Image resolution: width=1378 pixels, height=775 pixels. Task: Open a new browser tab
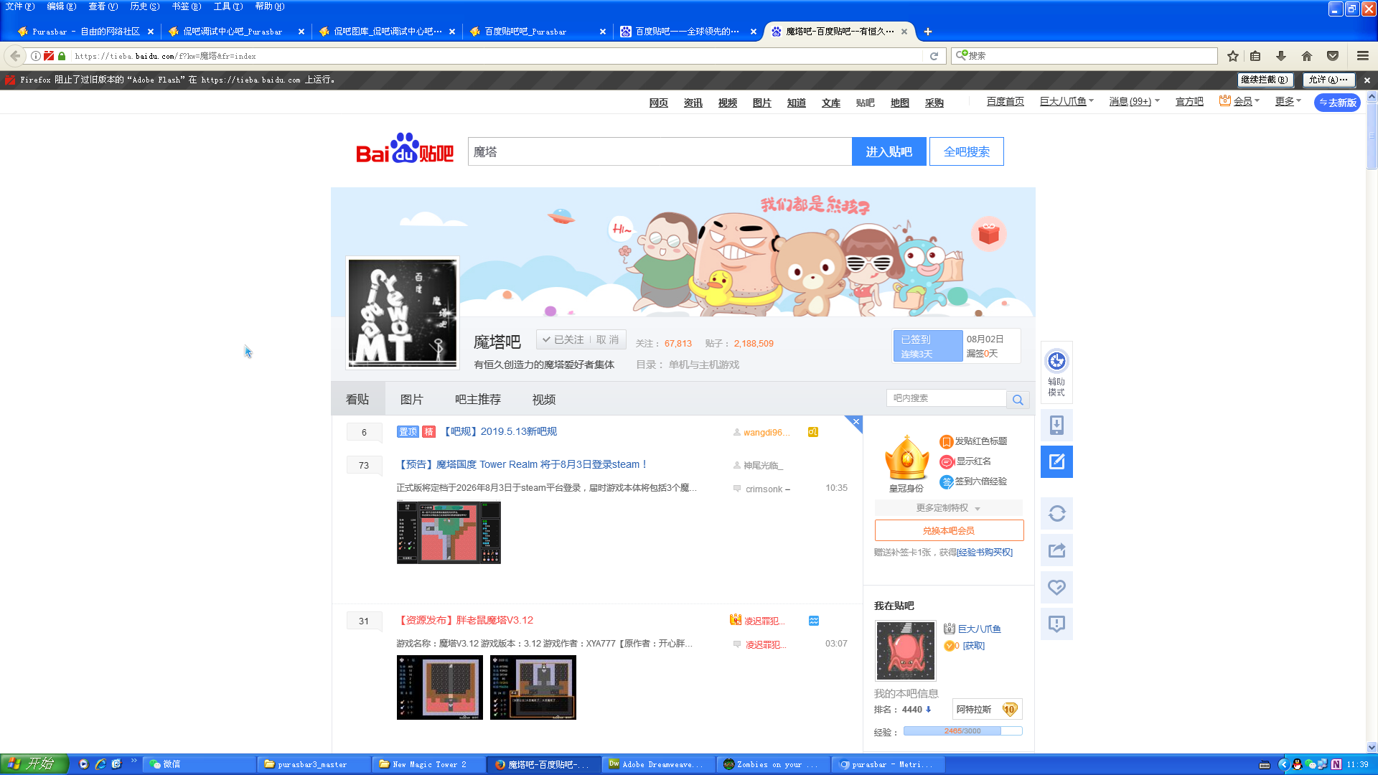[928, 32]
